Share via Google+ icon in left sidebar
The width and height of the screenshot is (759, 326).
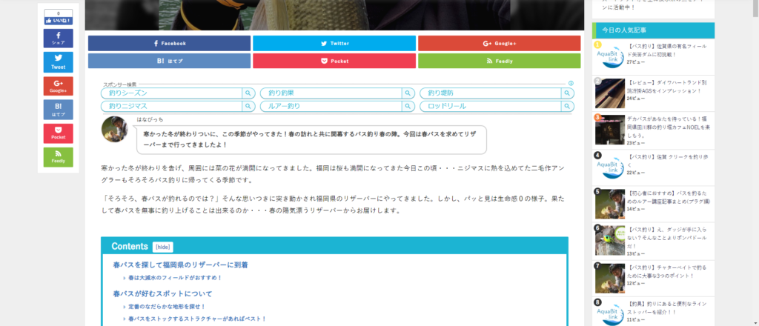click(58, 86)
